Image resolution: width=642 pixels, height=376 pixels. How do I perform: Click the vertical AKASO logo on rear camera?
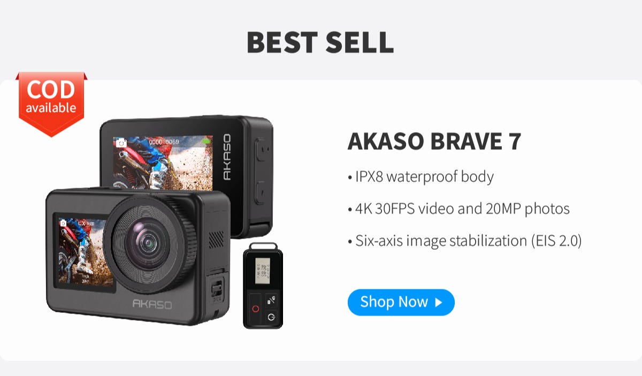226,156
